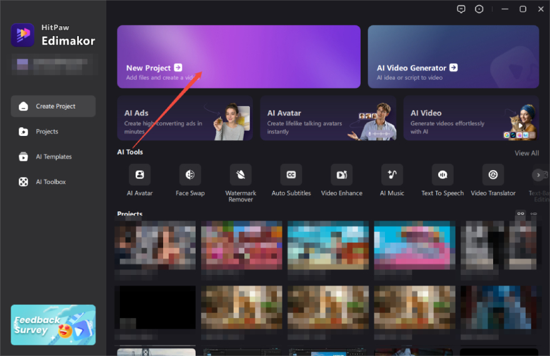Open the first project thumbnail in top row
The width and height of the screenshot is (550, 356).
[156, 246]
